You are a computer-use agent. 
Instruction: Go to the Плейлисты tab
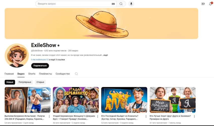46,74
